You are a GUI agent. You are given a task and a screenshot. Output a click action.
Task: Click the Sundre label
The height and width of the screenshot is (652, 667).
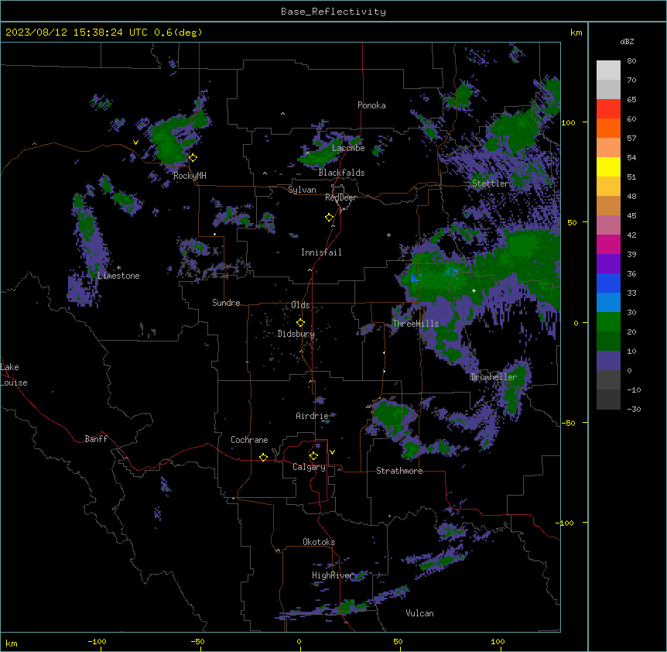(x=226, y=303)
